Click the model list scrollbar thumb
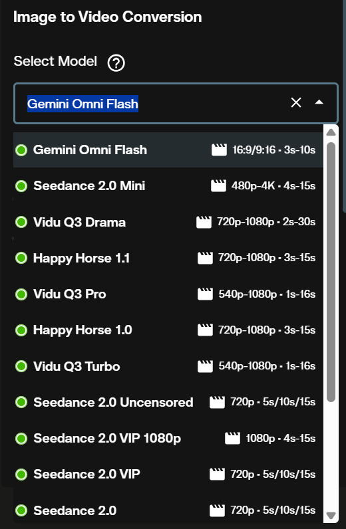The height and width of the screenshot is (529, 346). 331,272
